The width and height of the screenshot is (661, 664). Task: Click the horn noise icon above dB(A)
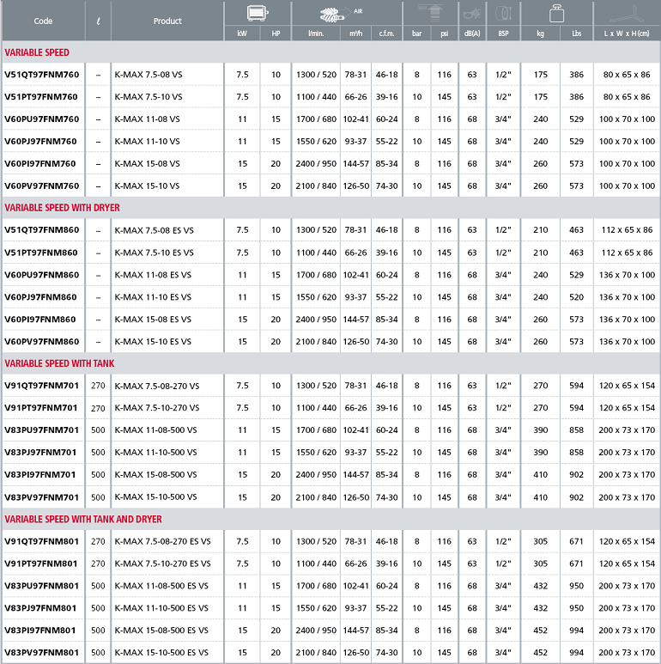472,14
